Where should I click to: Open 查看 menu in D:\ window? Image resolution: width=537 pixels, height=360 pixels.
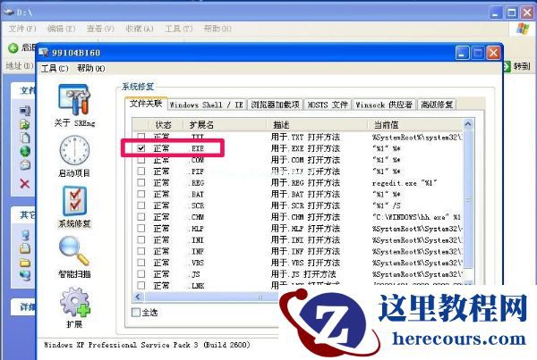point(100,29)
